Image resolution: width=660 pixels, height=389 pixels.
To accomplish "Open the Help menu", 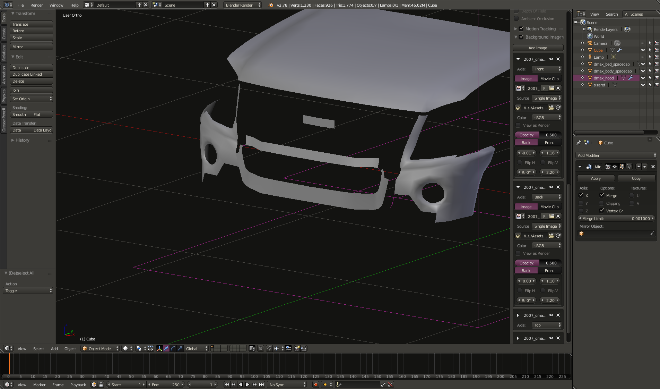I will point(74,5).
